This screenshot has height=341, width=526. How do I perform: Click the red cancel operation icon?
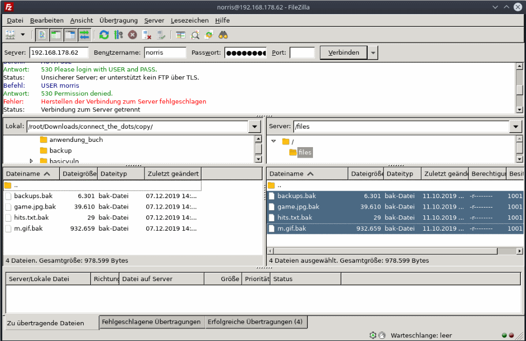pos(133,35)
